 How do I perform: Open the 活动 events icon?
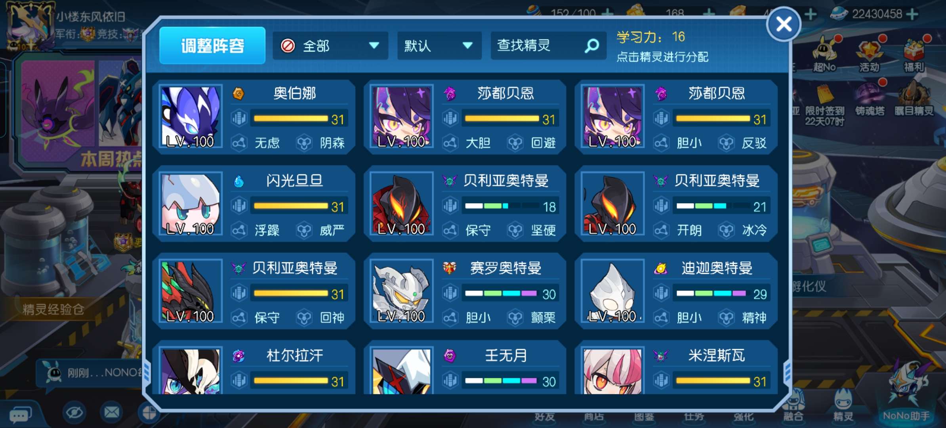(x=870, y=55)
